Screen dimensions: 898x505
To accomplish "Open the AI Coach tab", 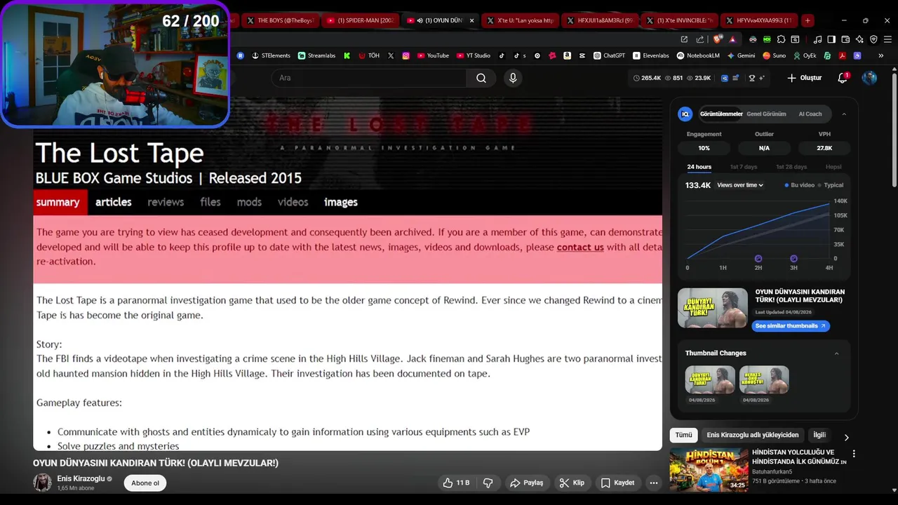I will (810, 114).
